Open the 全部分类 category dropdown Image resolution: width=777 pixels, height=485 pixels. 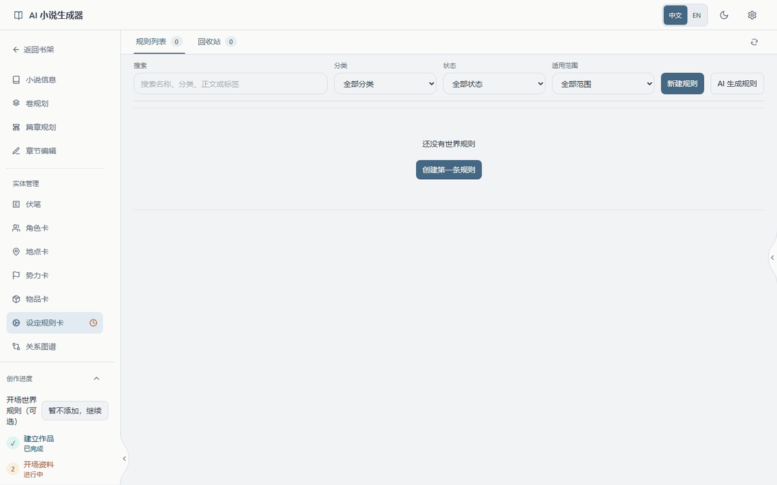click(x=385, y=84)
